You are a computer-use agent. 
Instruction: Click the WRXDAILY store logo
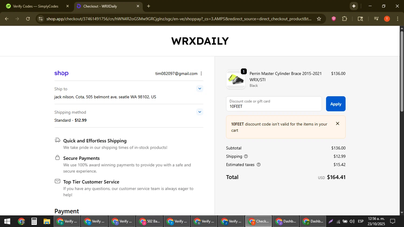point(200,41)
